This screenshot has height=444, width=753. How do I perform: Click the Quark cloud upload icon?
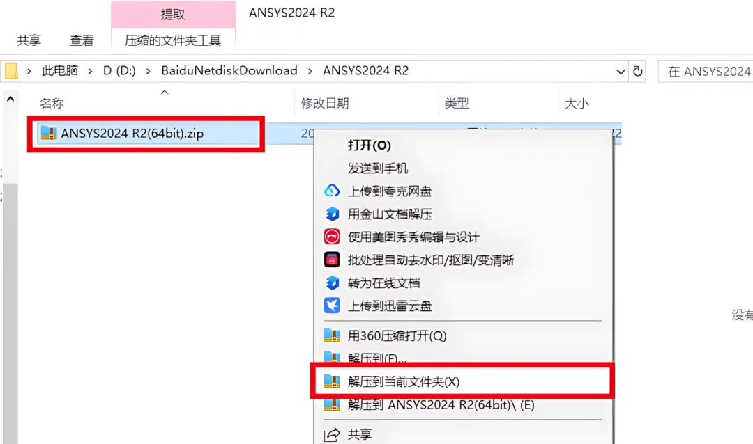click(x=332, y=191)
